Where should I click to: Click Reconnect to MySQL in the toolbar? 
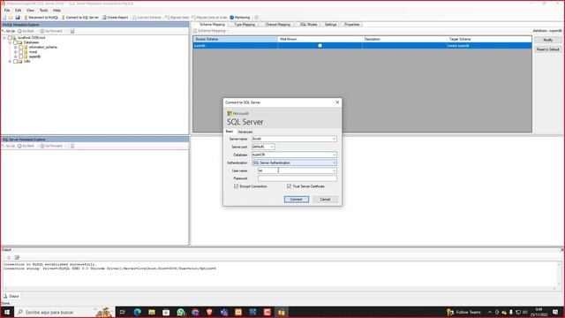41,18
